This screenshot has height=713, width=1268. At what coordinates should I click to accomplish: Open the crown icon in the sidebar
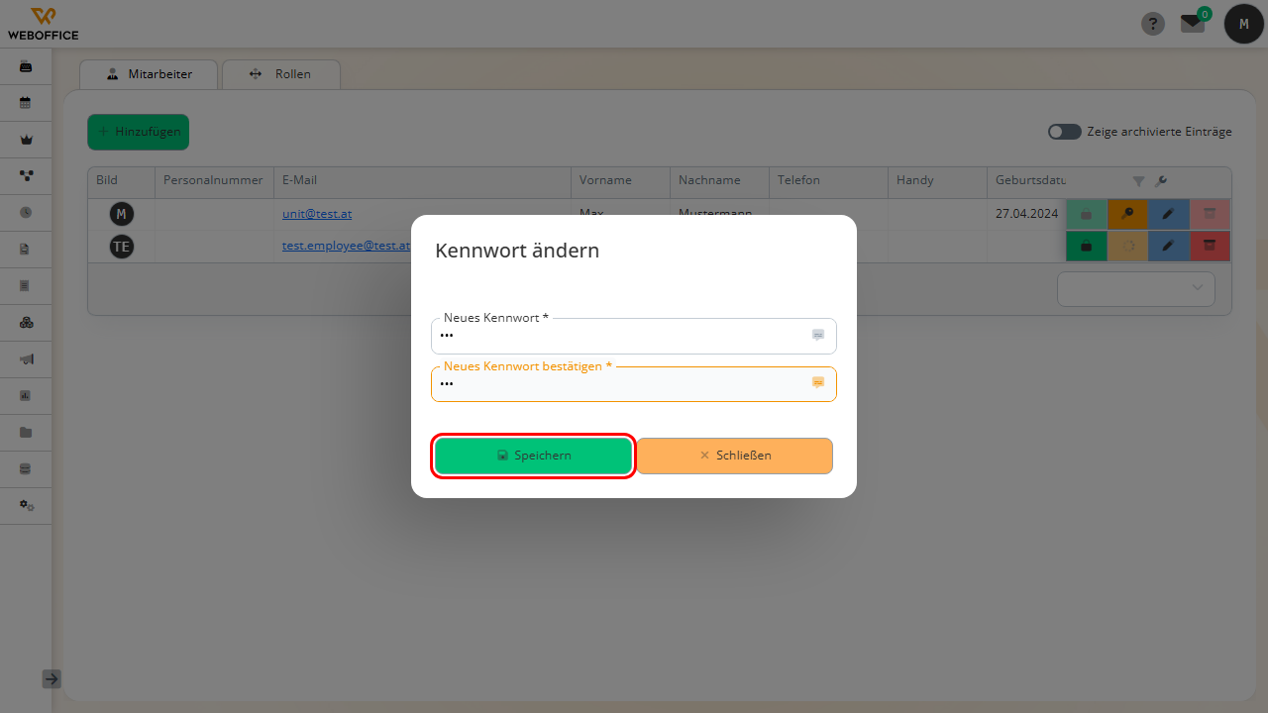pos(26,140)
